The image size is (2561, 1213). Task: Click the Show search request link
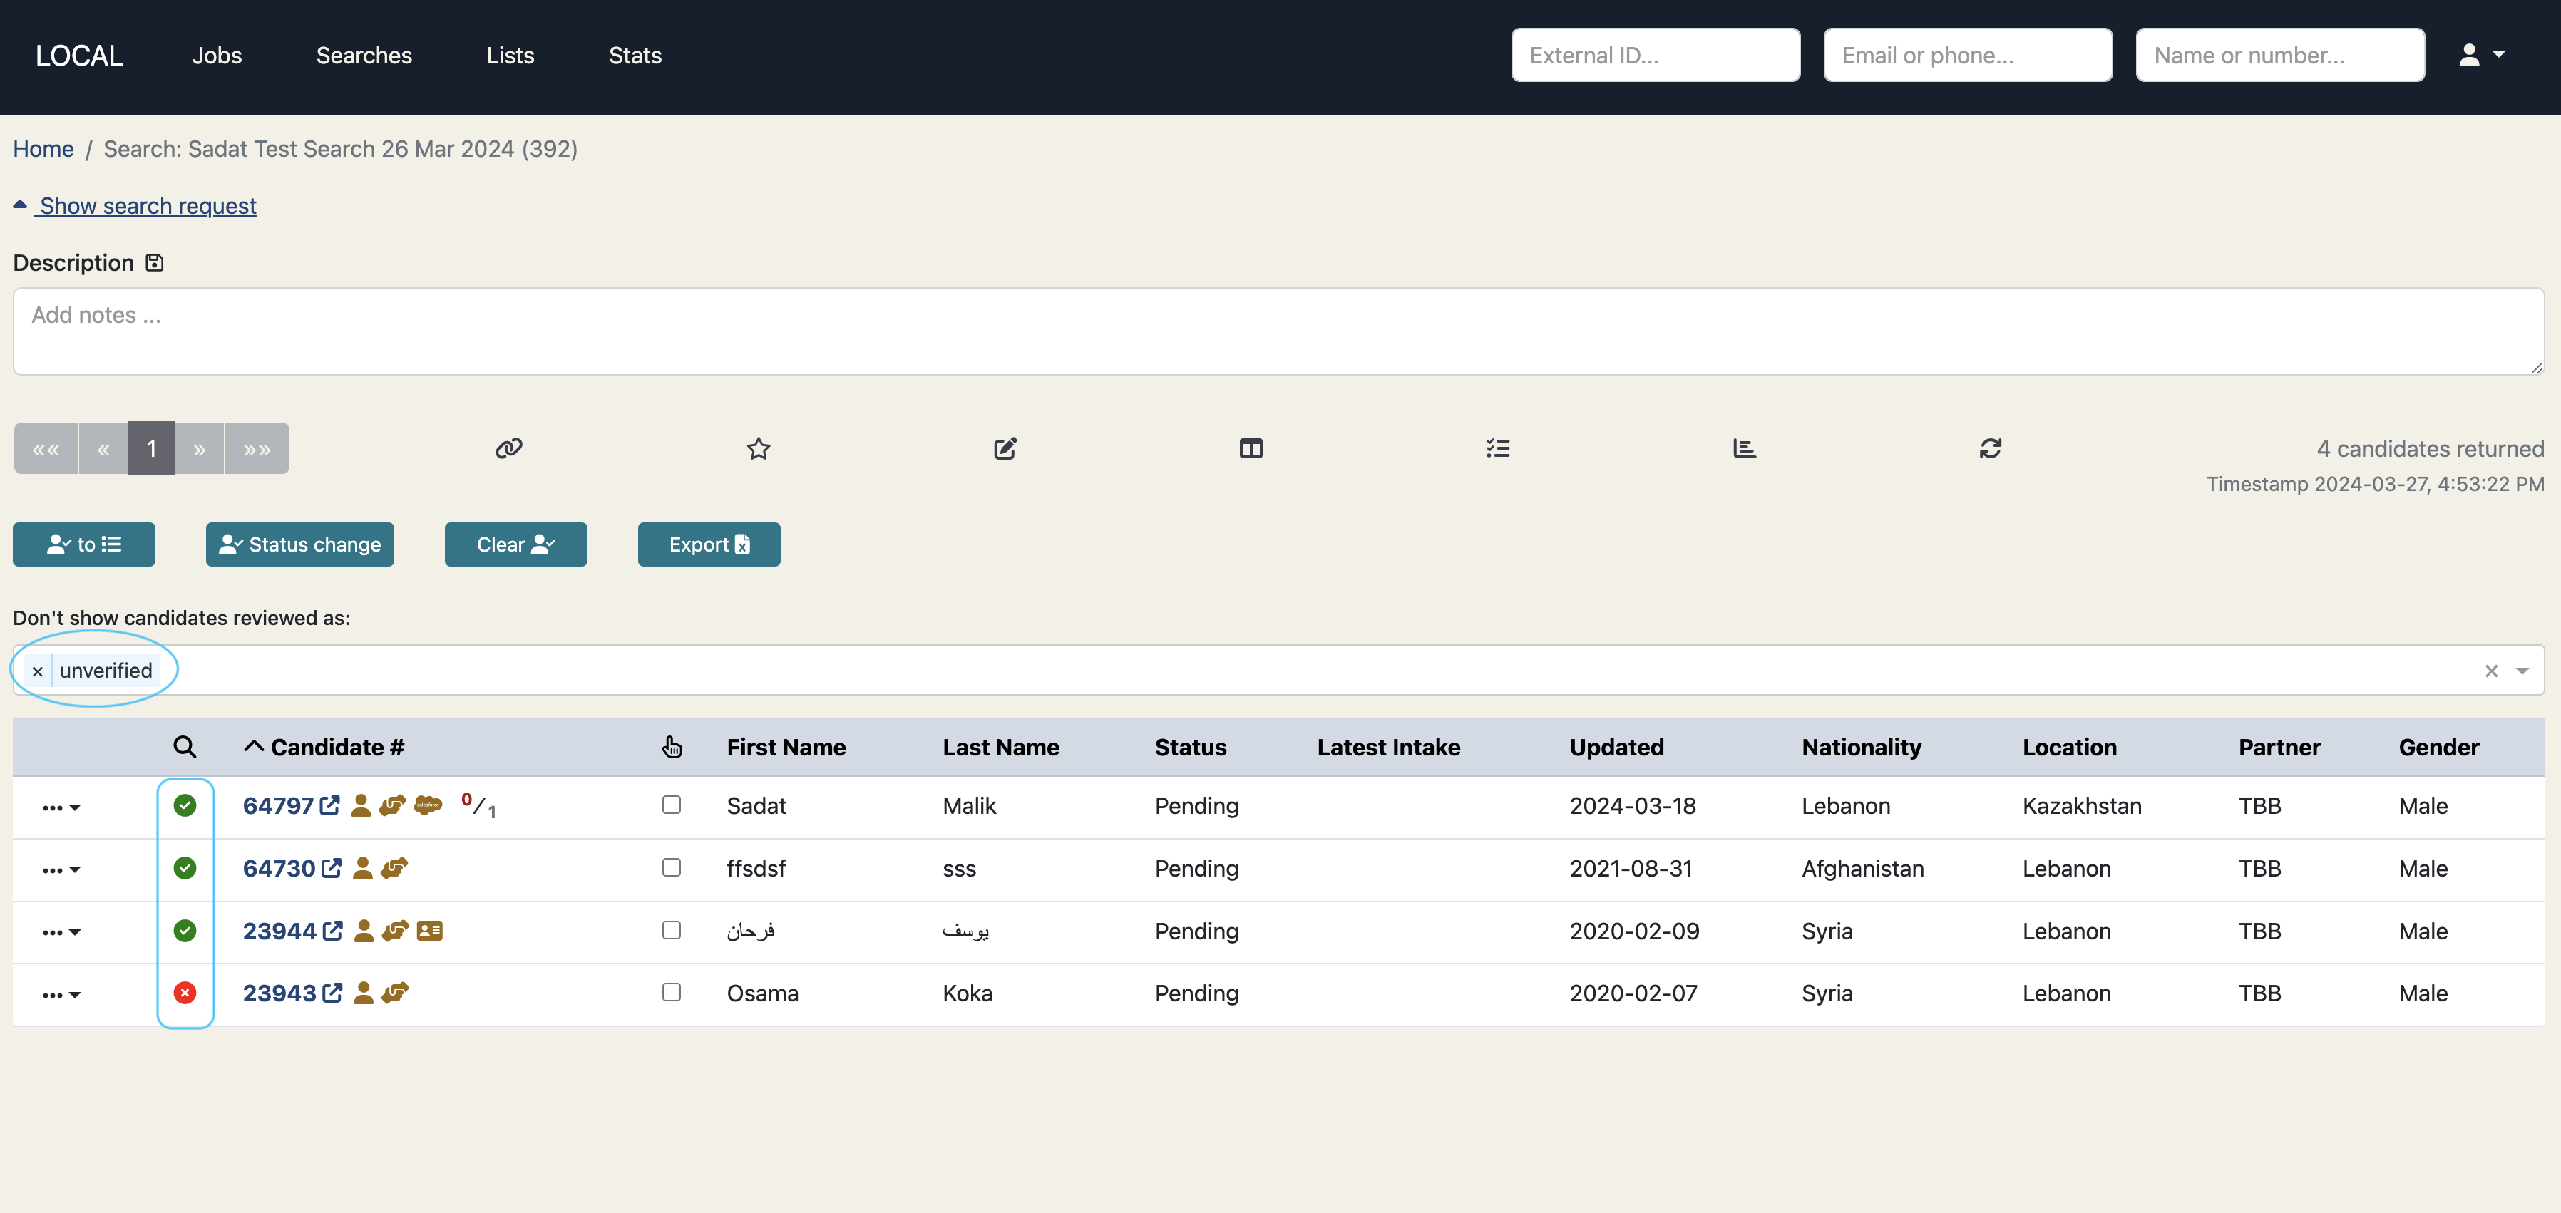tap(147, 206)
